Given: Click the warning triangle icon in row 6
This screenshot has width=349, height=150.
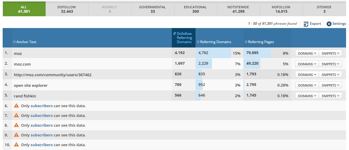Looking at the screenshot, I should coord(16,105).
